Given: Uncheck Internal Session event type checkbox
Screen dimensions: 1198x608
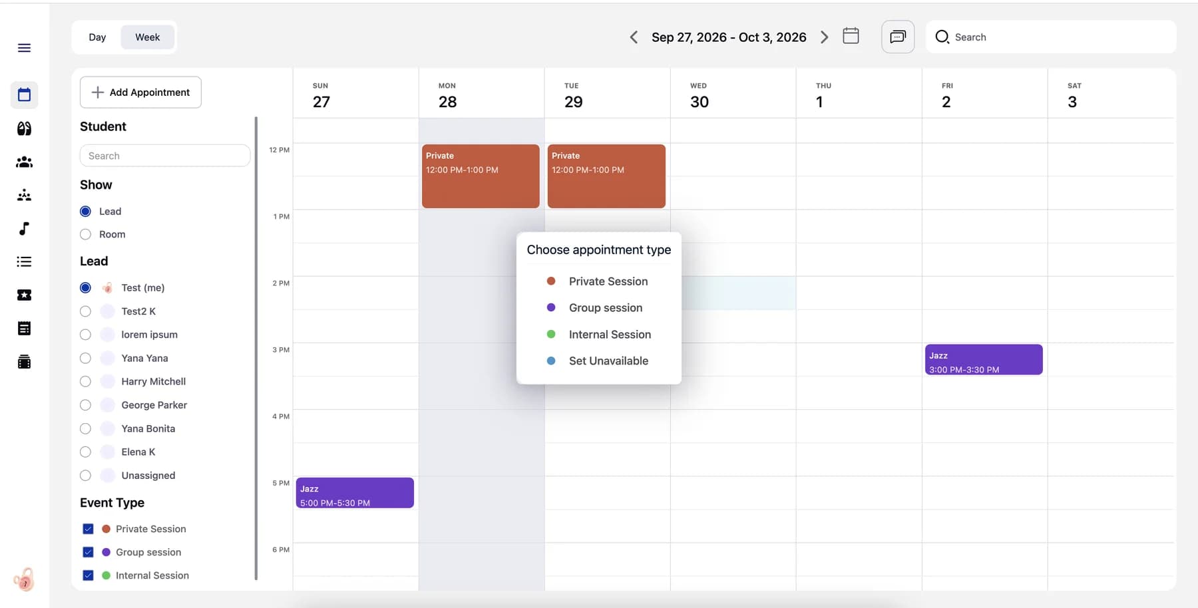Looking at the screenshot, I should click(88, 575).
